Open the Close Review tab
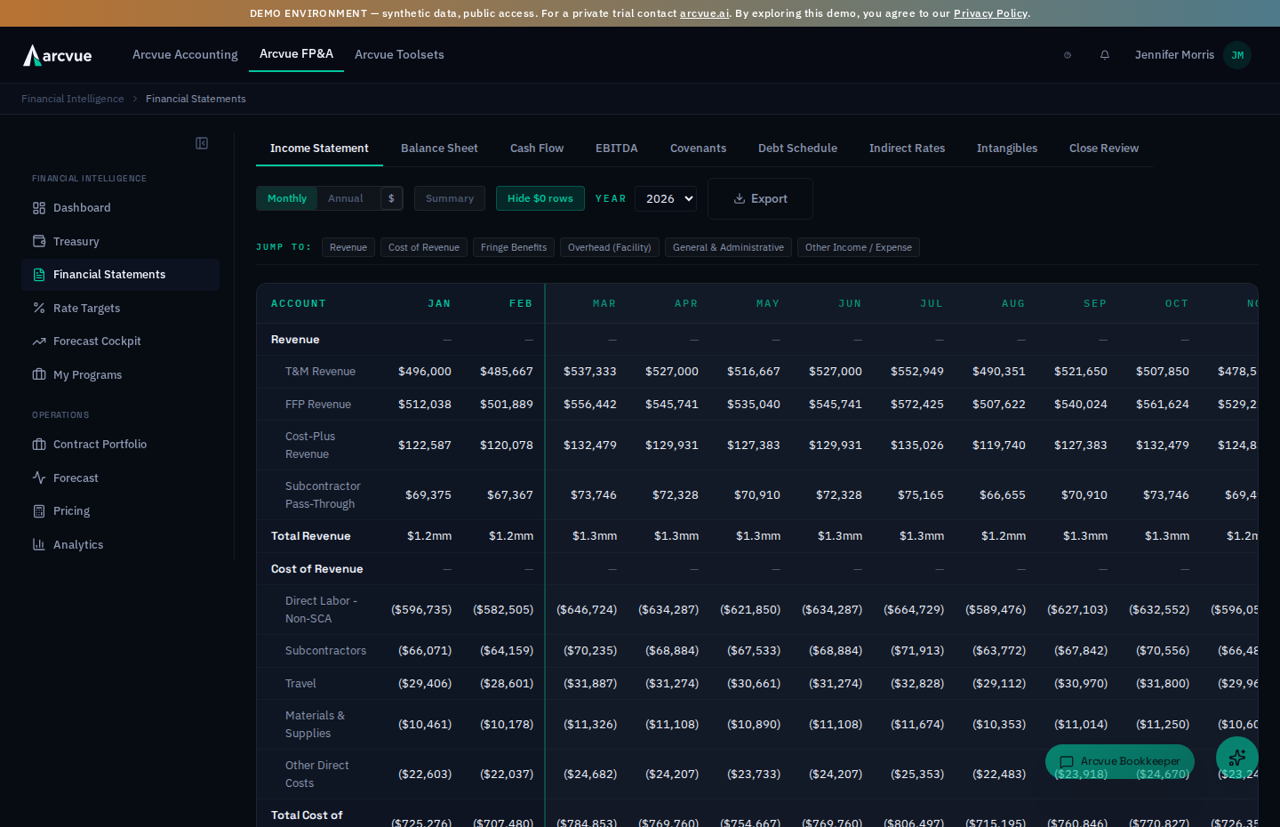The width and height of the screenshot is (1280, 827). (x=1104, y=149)
